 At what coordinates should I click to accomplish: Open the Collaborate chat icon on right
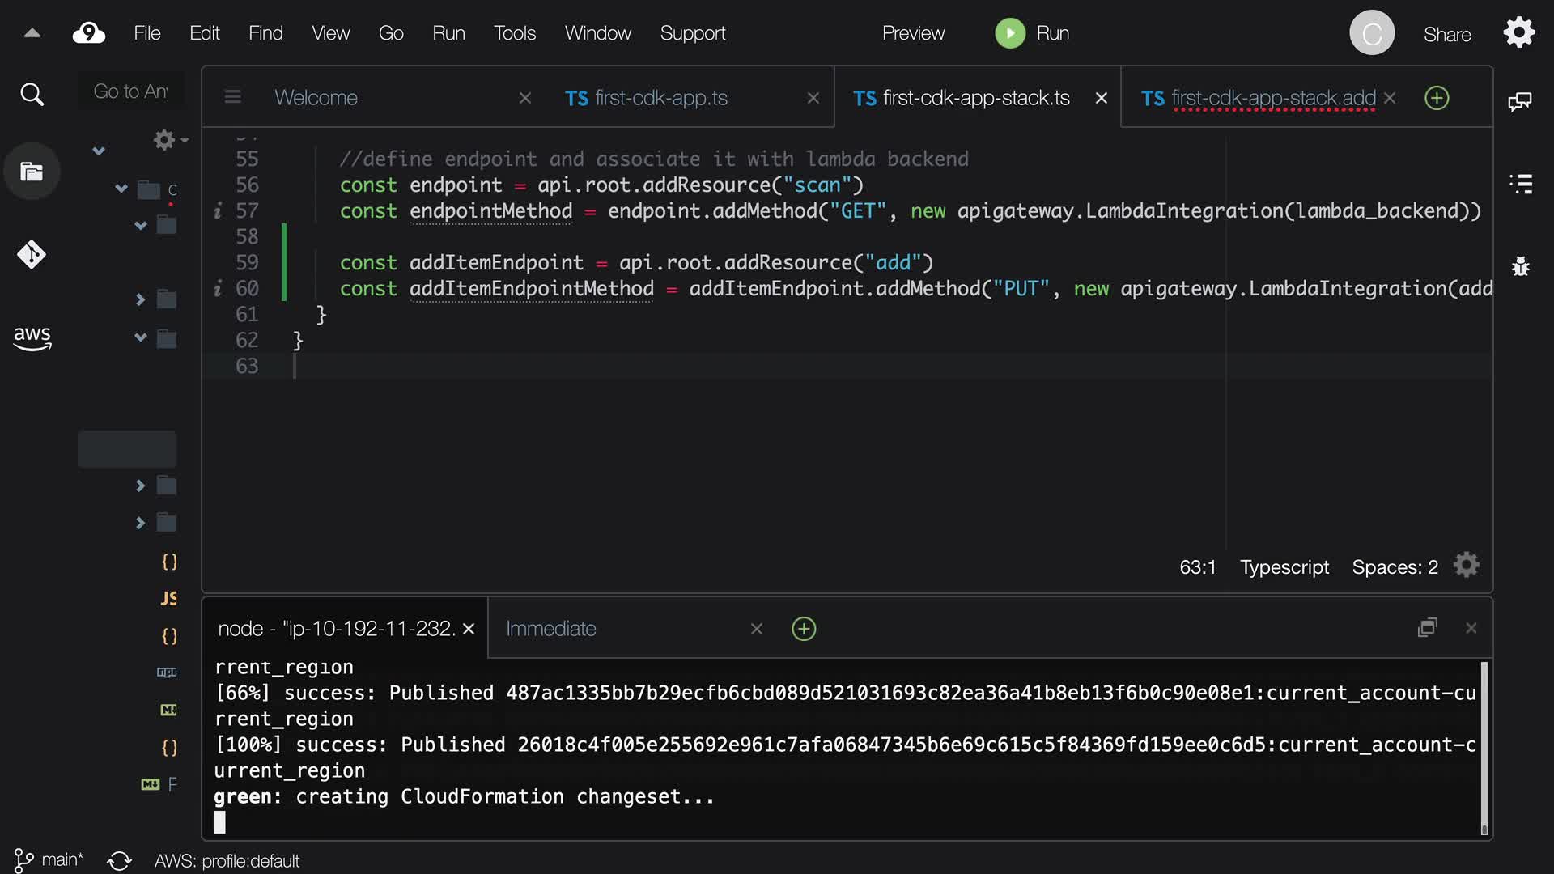tap(1519, 101)
